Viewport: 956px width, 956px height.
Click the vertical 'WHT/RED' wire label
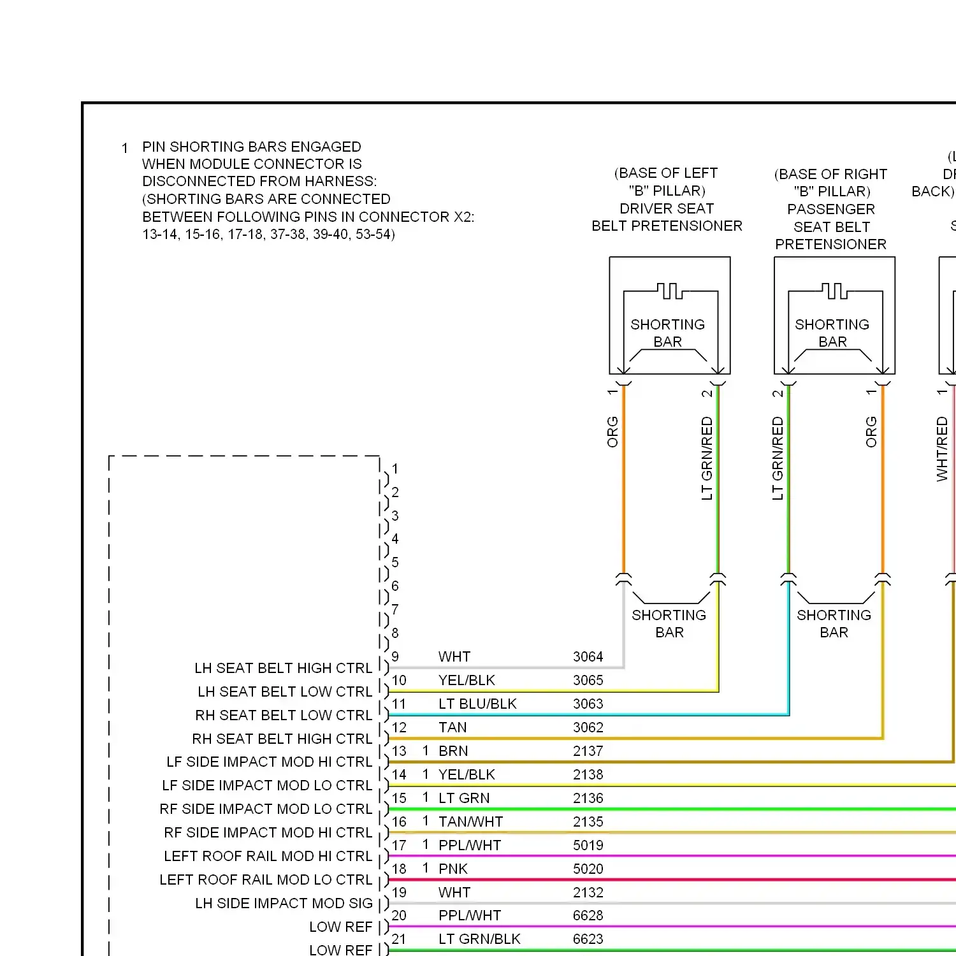(942, 449)
